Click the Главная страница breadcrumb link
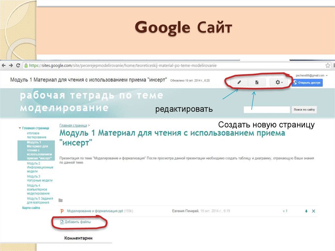This screenshot has height=251, width=335. tap(73, 126)
